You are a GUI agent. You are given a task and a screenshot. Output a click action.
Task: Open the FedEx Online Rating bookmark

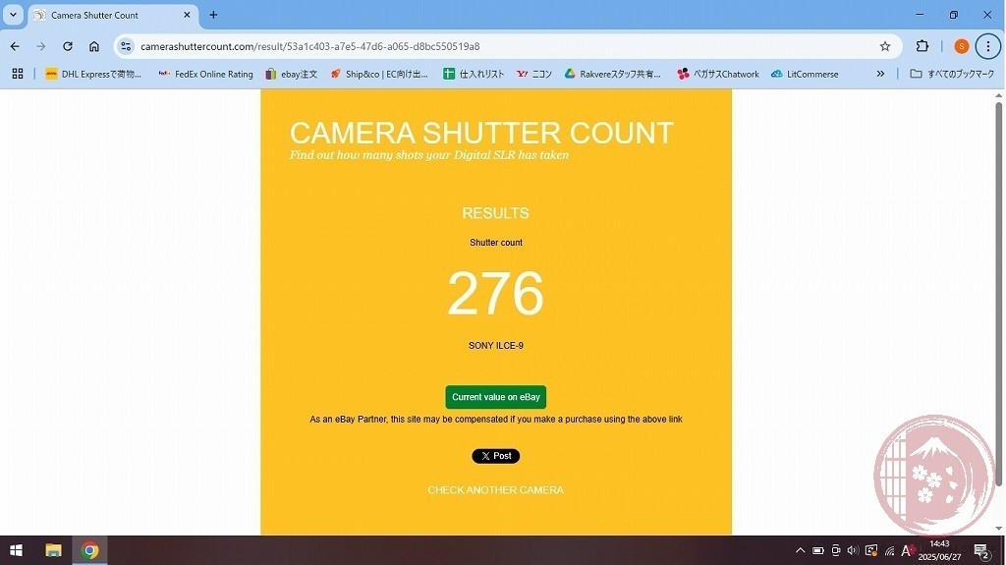pyautogui.click(x=206, y=74)
